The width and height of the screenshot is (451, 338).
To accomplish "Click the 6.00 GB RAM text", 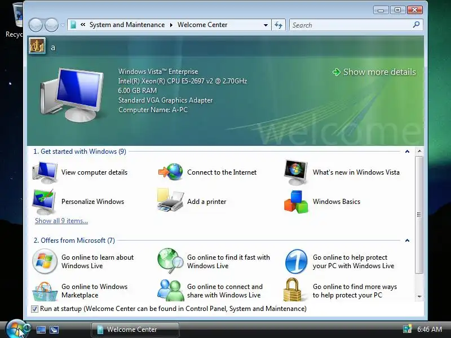I will coord(138,91).
